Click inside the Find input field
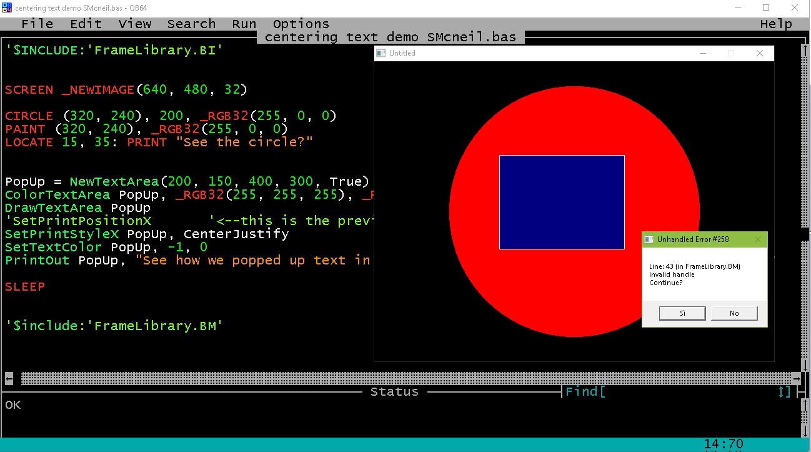Viewport: 811px width, 452px height. [687, 392]
